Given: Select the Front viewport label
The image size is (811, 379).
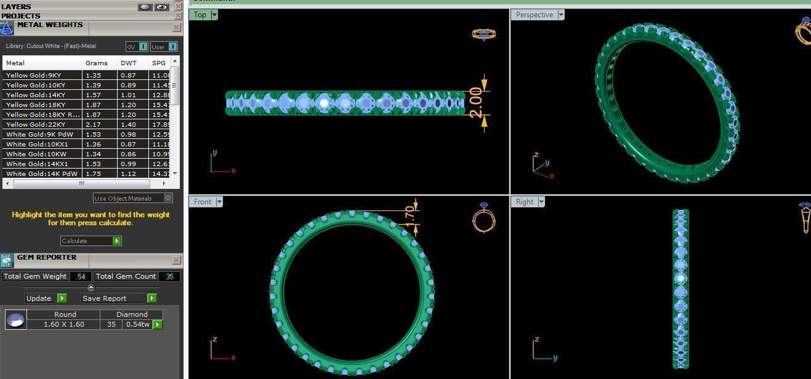Looking at the screenshot, I should (203, 202).
